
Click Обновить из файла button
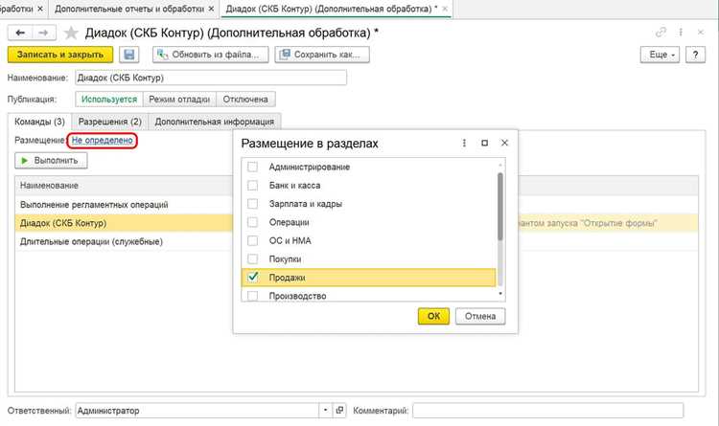(x=211, y=55)
